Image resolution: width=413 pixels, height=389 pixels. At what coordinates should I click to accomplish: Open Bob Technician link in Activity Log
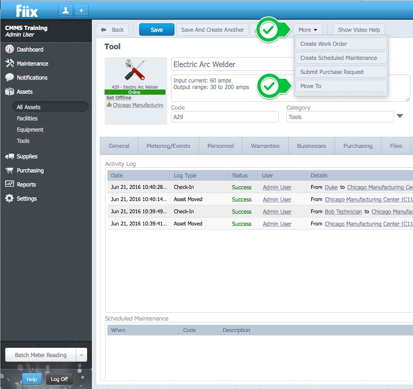click(x=343, y=212)
